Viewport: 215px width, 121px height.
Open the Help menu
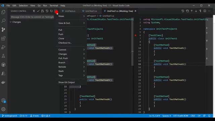63,6
